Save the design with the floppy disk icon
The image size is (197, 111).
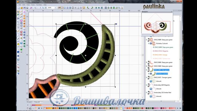tap(25, 8)
